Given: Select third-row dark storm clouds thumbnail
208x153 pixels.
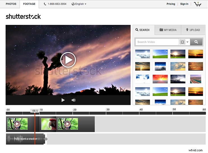Looking at the screenshot, I should pos(178,79).
